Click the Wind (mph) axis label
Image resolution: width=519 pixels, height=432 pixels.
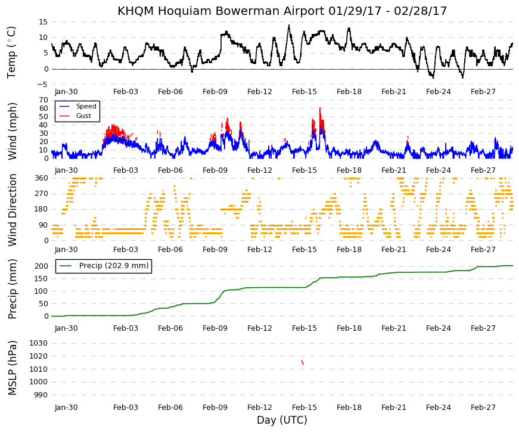coord(12,132)
